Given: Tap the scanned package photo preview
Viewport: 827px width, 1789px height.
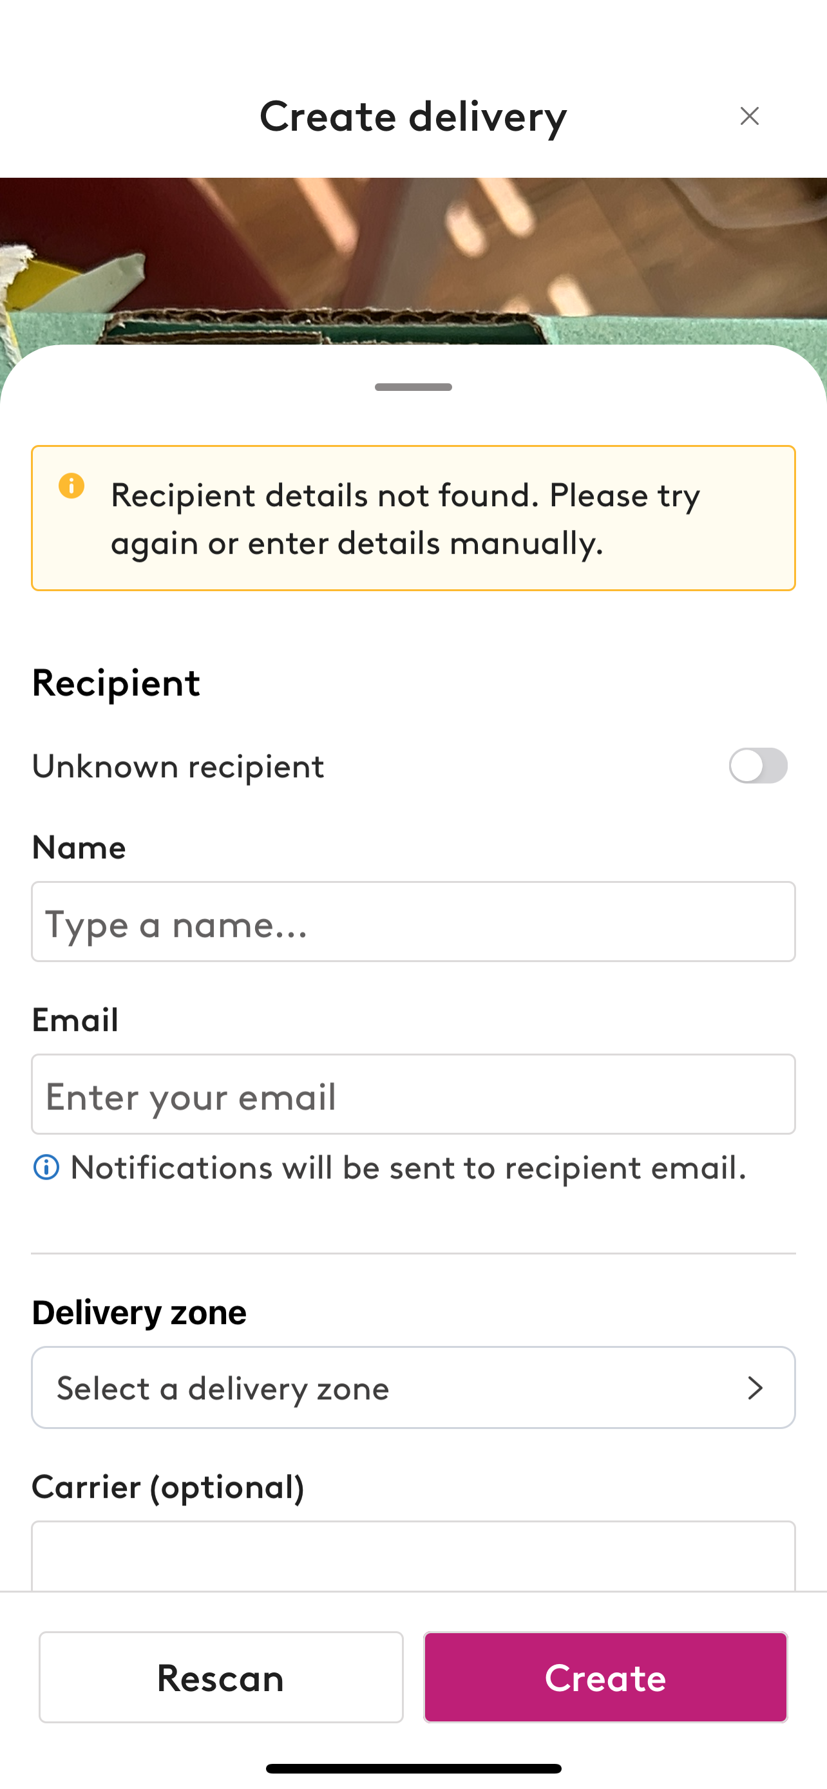Looking at the screenshot, I should point(413,261).
